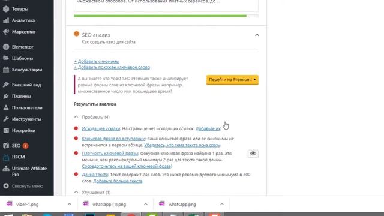
Task: Click the Перейти на Premium! button
Action: click(x=232, y=80)
